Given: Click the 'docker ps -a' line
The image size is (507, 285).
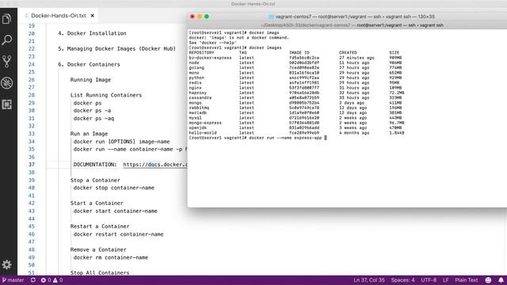Looking at the screenshot, I should (x=92, y=111).
